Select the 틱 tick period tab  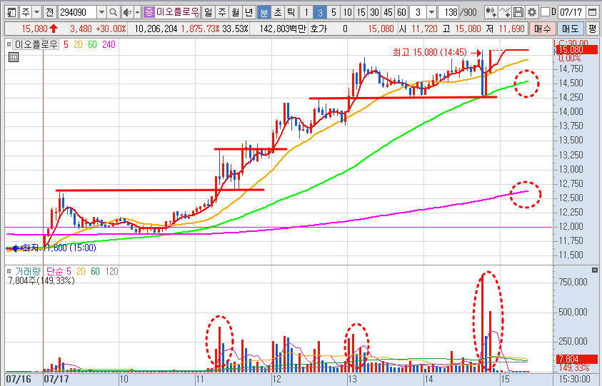click(x=291, y=13)
